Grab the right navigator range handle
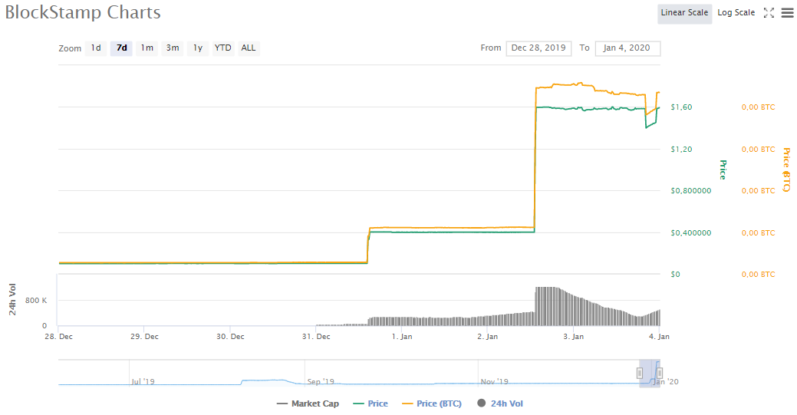The height and width of the screenshot is (415, 797). (659, 374)
